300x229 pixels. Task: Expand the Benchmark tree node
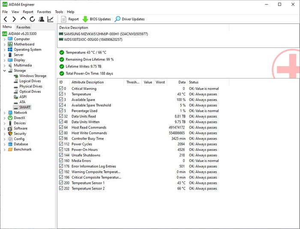point(4,150)
